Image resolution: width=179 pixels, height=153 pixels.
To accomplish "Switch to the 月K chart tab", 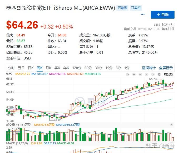I will coord(48,68).
